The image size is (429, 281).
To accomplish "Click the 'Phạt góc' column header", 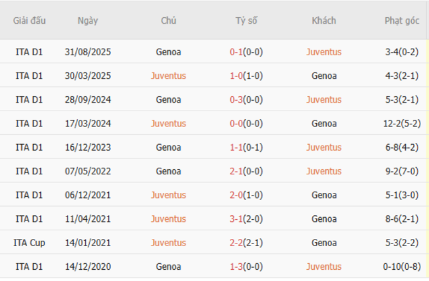I will click(402, 20).
